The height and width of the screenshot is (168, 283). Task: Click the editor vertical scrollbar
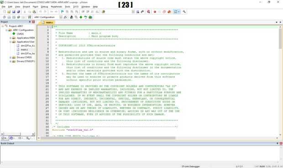coord(280,81)
